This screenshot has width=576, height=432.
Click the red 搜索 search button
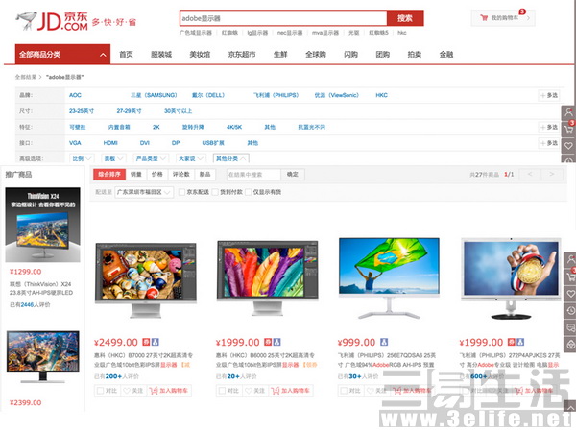[x=405, y=18]
